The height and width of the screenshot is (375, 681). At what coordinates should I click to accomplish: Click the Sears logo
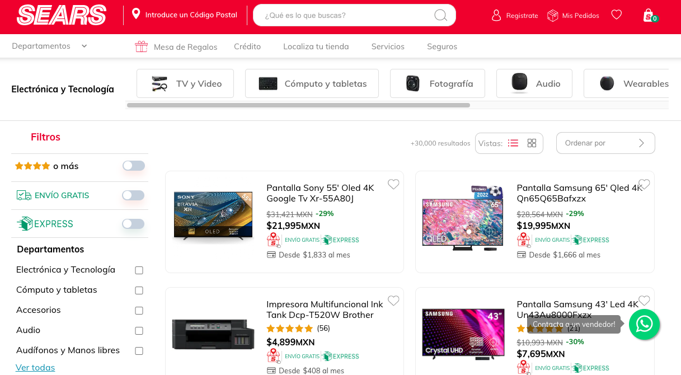click(62, 15)
